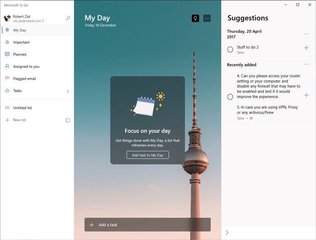Click the plus icon in the Add a task bar
The height and width of the screenshot is (240, 316).
click(x=92, y=225)
